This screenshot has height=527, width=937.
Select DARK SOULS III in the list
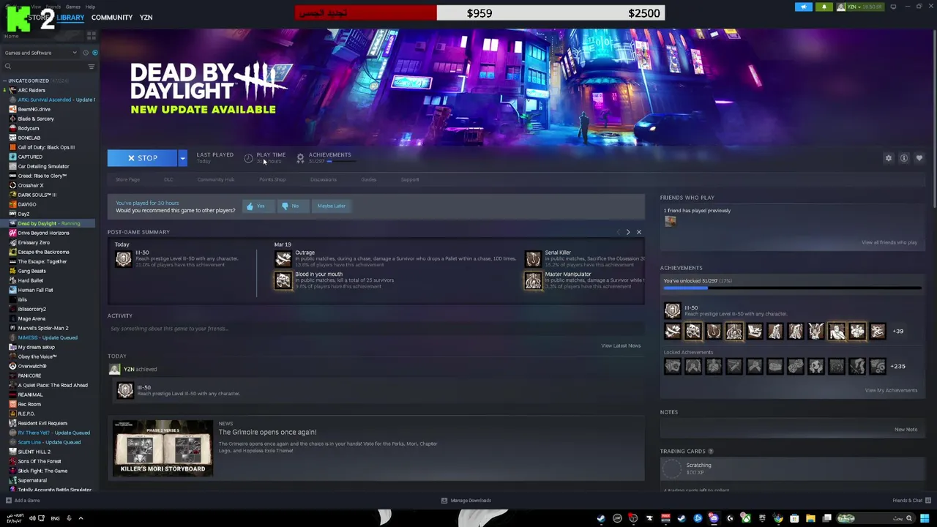37,195
